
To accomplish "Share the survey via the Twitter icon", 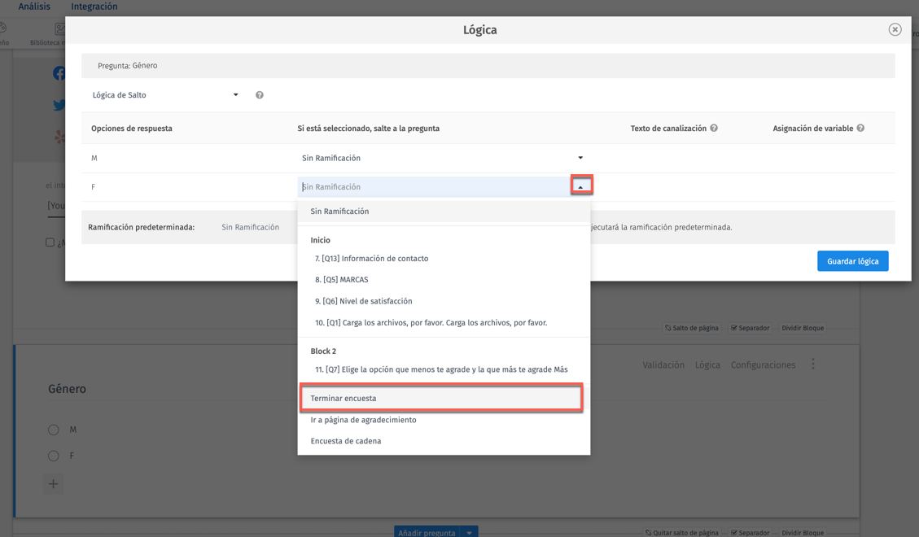I will click(59, 105).
